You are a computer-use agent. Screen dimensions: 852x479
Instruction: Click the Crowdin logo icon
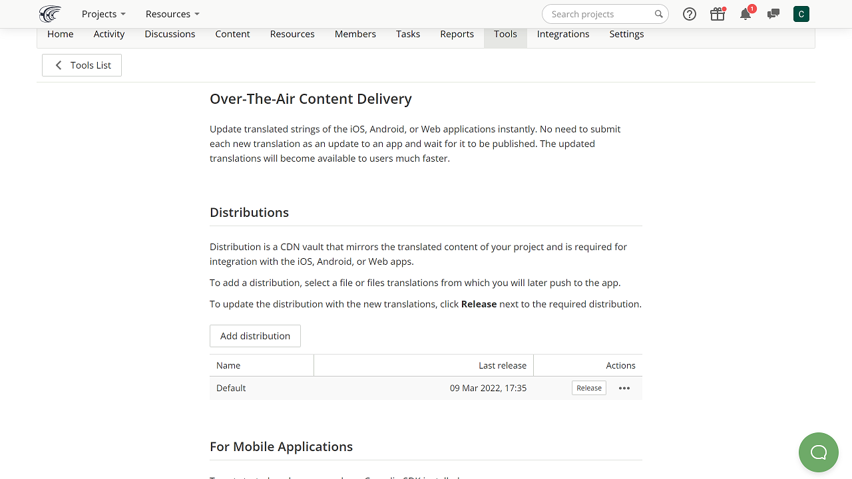coord(50,14)
